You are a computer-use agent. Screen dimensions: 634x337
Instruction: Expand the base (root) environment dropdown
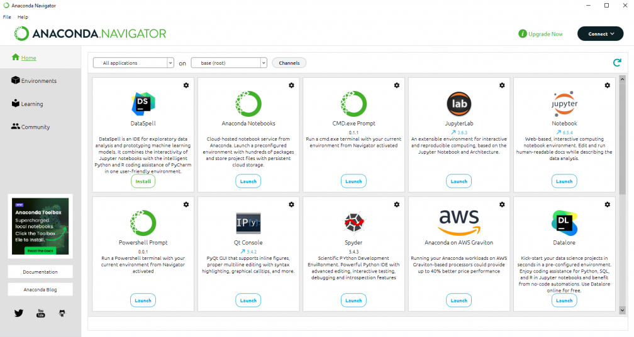[x=229, y=63]
